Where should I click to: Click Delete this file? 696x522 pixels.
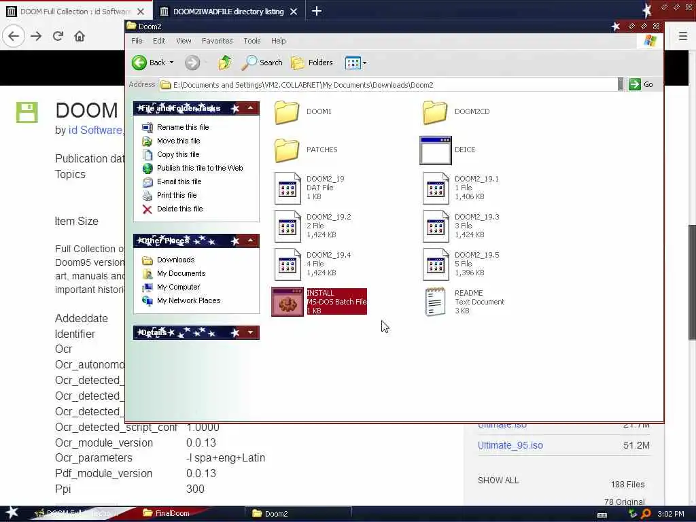[x=179, y=209]
